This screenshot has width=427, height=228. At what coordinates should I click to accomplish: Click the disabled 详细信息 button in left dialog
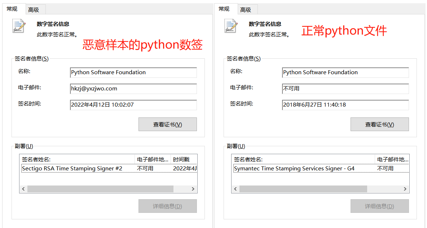point(167,206)
